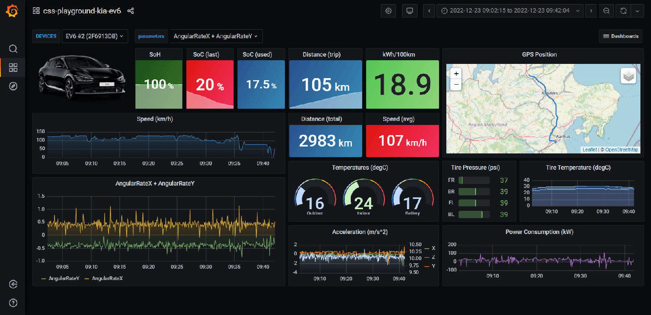Zoom out on the GPS map
The image size is (651, 315).
point(457,85)
